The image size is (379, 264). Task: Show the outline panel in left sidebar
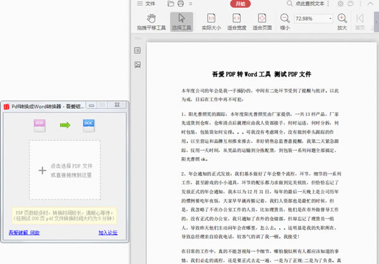pos(137,51)
